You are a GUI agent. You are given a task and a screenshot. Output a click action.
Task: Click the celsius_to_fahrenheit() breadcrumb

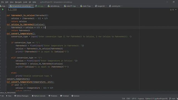tap(8, 93)
